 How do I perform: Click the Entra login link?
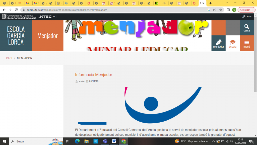[x=247, y=17]
